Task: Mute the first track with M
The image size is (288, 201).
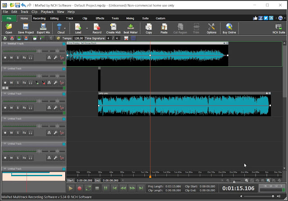Action: click(11, 58)
